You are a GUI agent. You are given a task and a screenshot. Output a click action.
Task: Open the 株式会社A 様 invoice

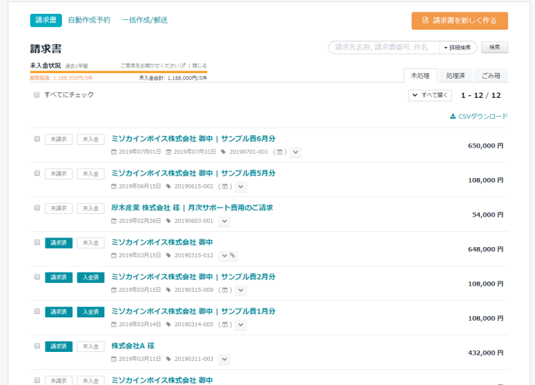[133, 346]
